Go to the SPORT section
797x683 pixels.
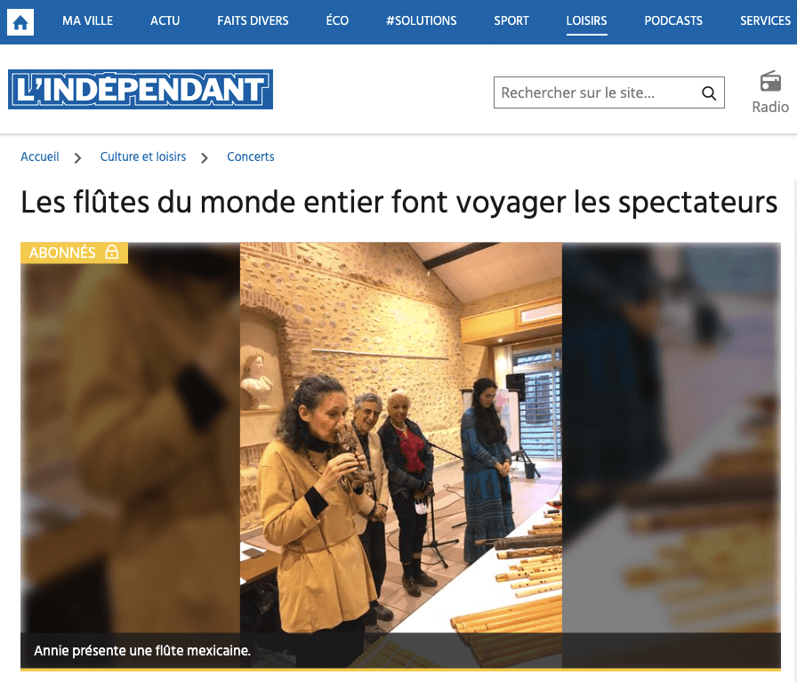coord(511,20)
